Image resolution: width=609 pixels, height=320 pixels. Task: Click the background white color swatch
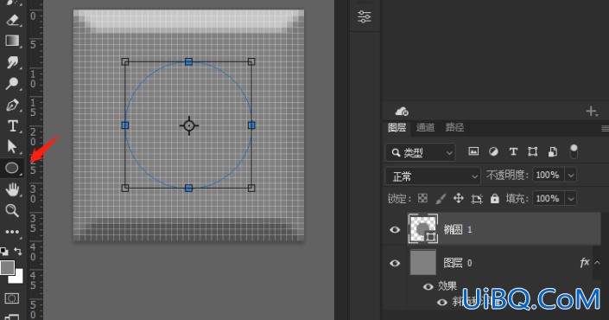(17, 278)
